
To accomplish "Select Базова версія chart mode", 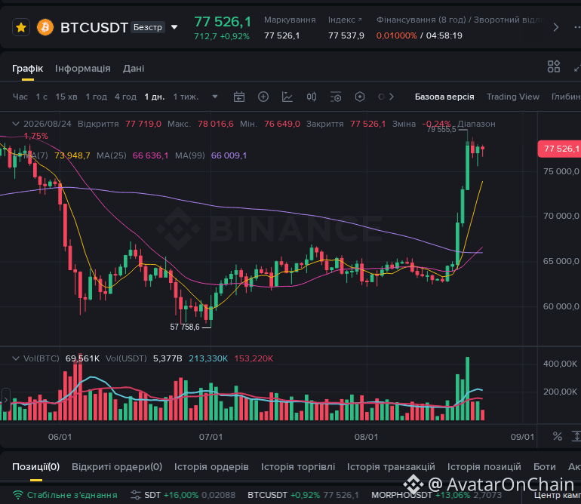I will click(x=444, y=97).
